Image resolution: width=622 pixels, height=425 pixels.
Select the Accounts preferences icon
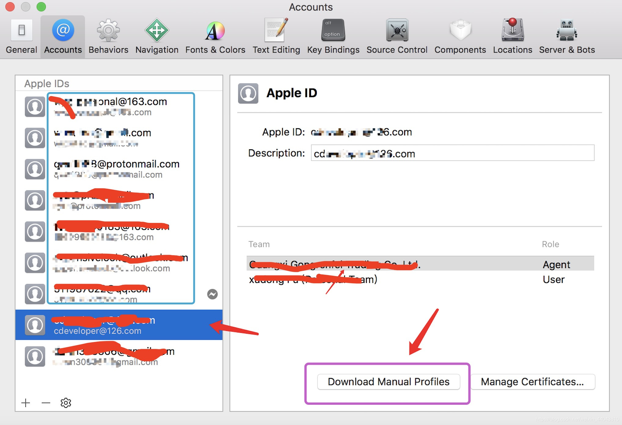pyautogui.click(x=63, y=37)
